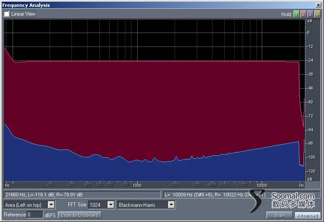Click the 200 Hz axis label
This screenshot has height=222, width=324.
(x=50, y=185)
